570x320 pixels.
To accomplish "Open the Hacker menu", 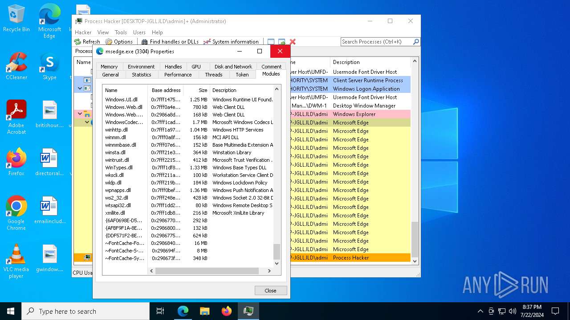I will (83, 32).
